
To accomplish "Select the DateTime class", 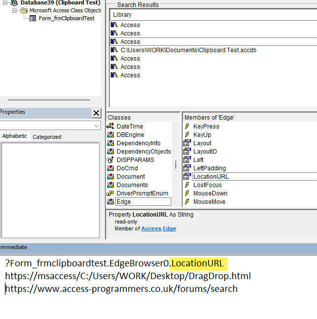I will point(130,127).
